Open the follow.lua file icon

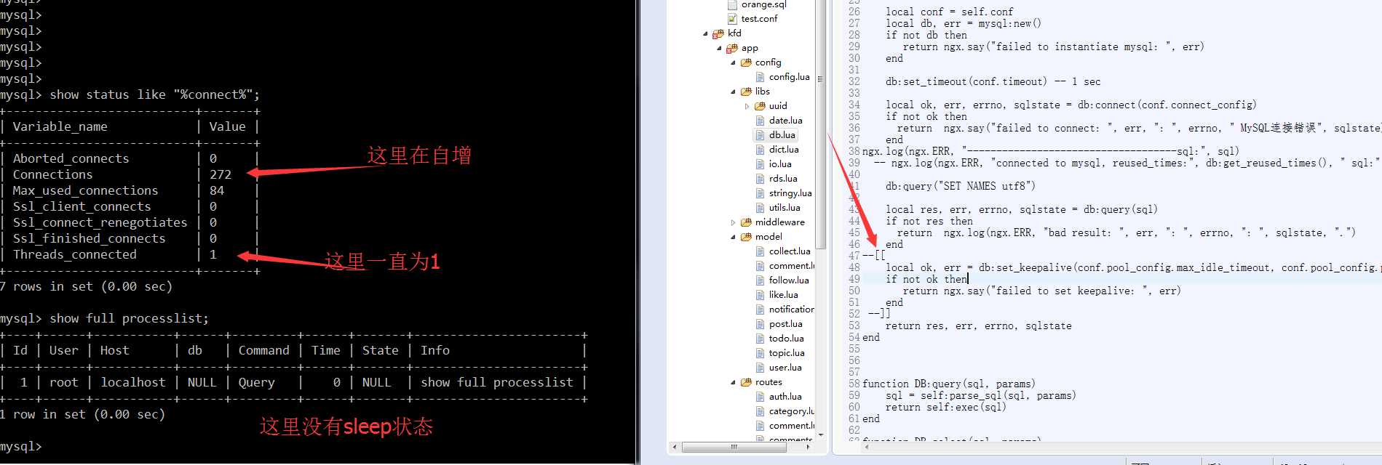(761, 280)
